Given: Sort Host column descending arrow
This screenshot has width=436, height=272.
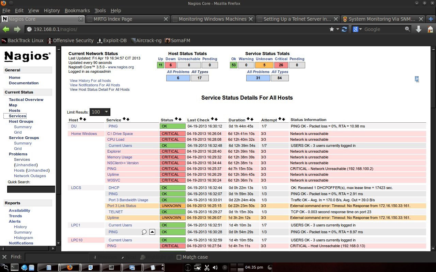Looking at the screenshot, I should click(x=84, y=119).
